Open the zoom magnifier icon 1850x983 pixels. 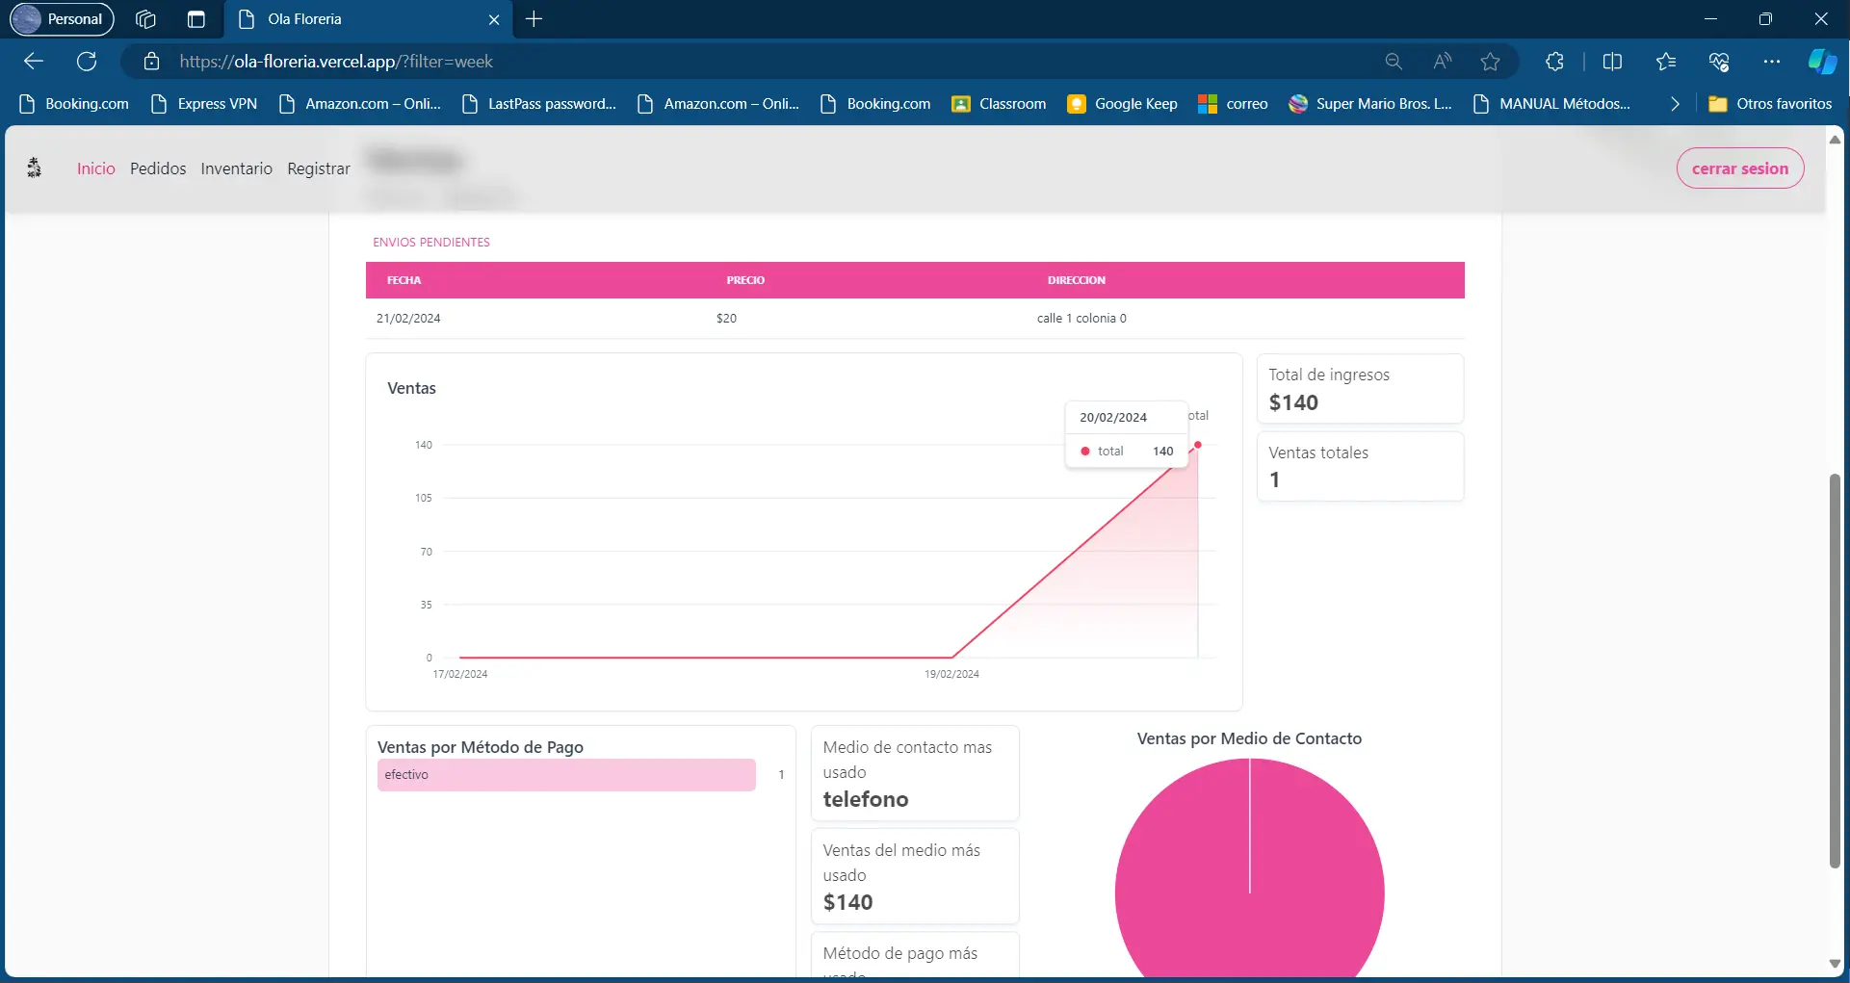(1394, 62)
